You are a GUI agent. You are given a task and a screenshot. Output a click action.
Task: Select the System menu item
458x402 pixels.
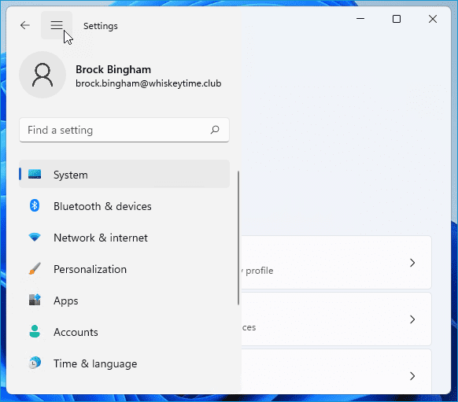coord(124,175)
